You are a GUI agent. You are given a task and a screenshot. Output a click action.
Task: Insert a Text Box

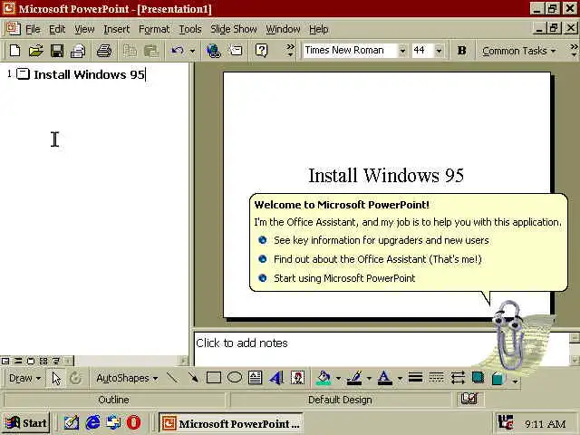255,378
